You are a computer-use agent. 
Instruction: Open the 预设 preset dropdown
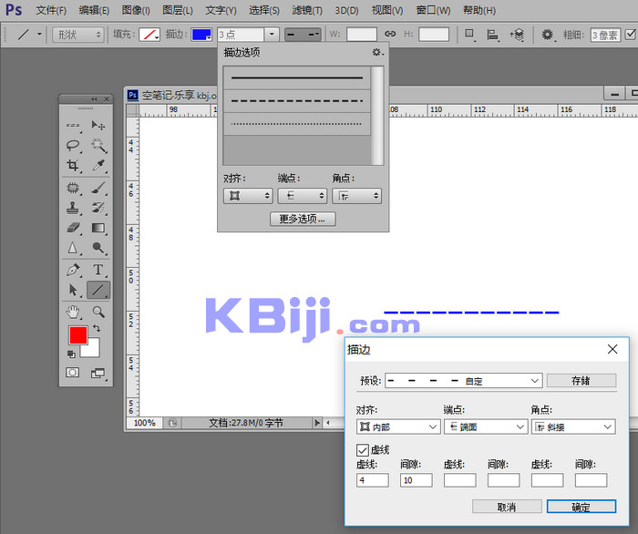[x=464, y=381]
